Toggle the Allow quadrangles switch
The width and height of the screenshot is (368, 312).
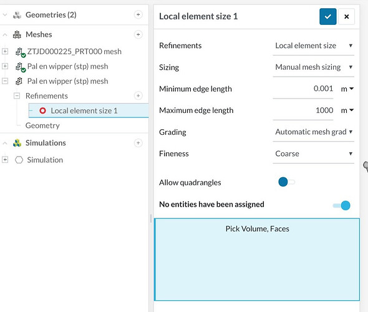point(286,182)
